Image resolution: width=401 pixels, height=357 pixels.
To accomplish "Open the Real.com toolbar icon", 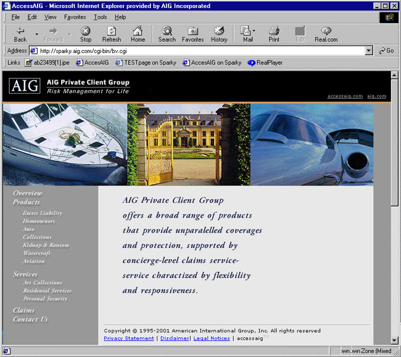I will [326, 31].
